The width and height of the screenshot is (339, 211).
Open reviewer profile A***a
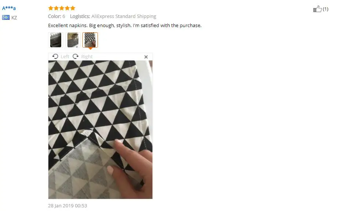[9, 8]
